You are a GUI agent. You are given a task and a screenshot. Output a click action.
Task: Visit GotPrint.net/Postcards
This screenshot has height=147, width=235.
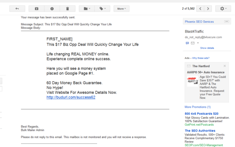point(199,125)
